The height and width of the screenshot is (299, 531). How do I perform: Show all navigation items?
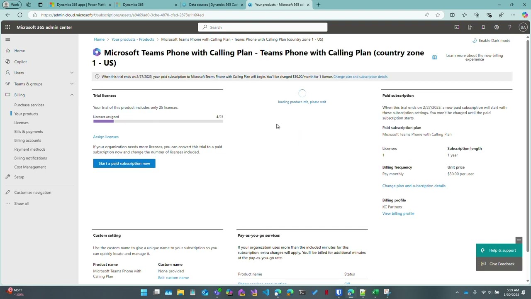click(21, 203)
